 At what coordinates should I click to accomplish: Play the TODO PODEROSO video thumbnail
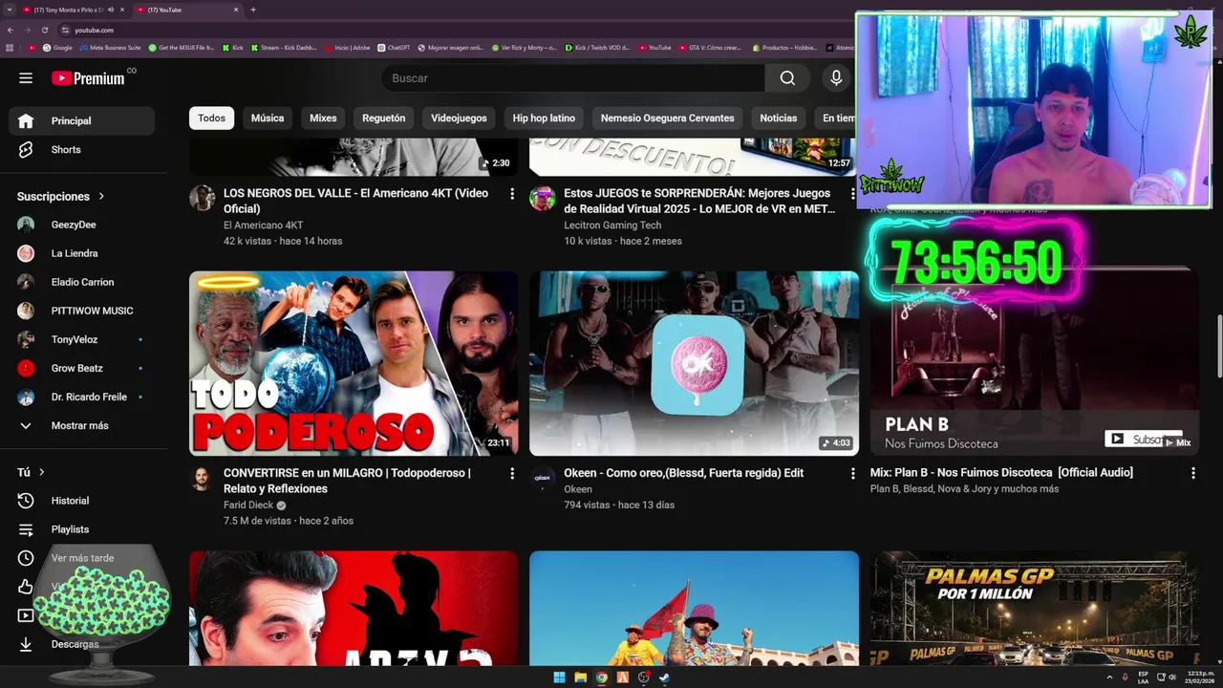354,363
